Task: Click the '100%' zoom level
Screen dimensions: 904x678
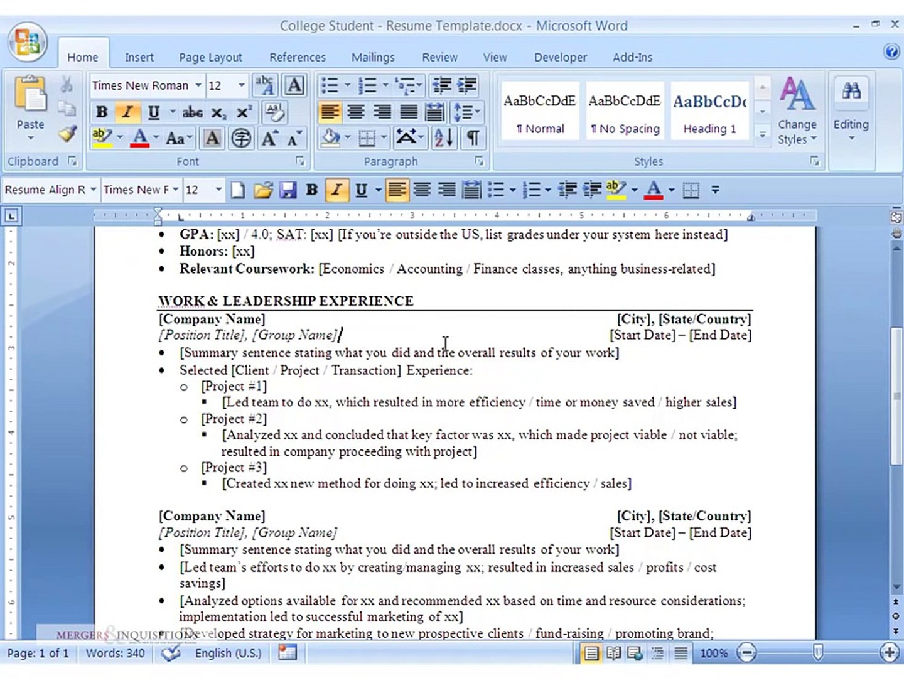Action: [x=714, y=654]
